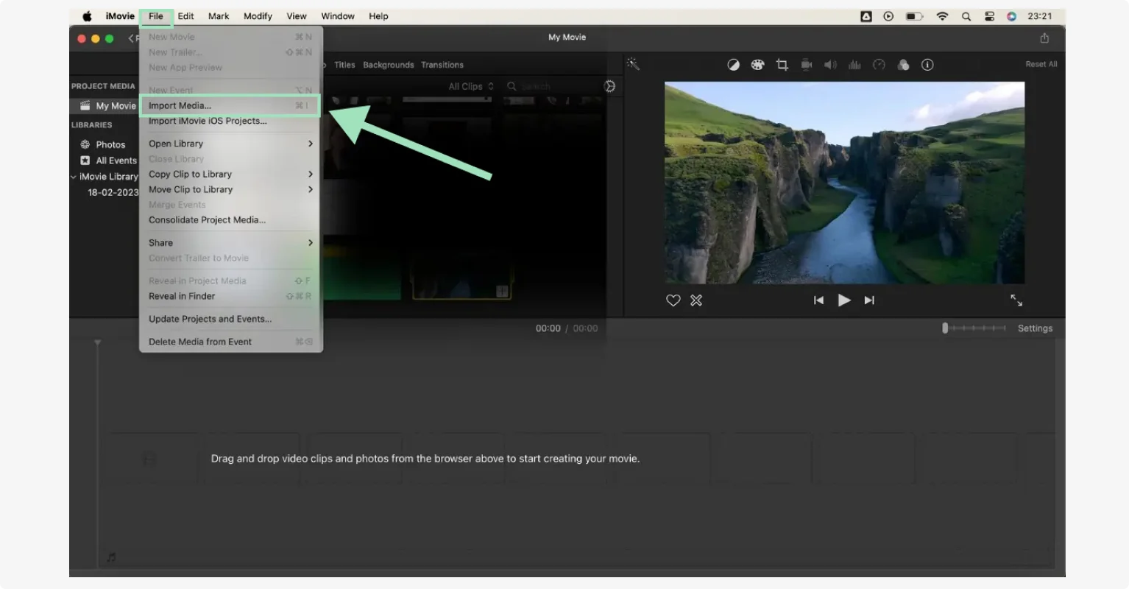The height and width of the screenshot is (589, 1129).
Task: Expand the Open Library submenu
Action: click(x=176, y=143)
